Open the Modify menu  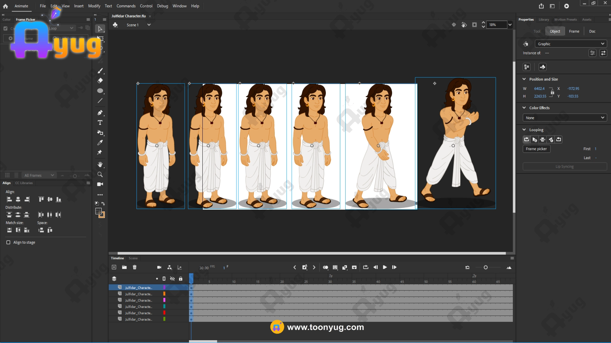94,6
